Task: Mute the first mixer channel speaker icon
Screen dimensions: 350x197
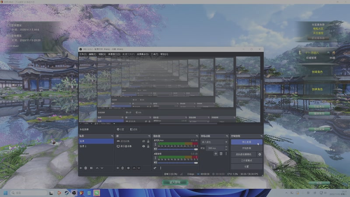Action: (x=155, y=149)
